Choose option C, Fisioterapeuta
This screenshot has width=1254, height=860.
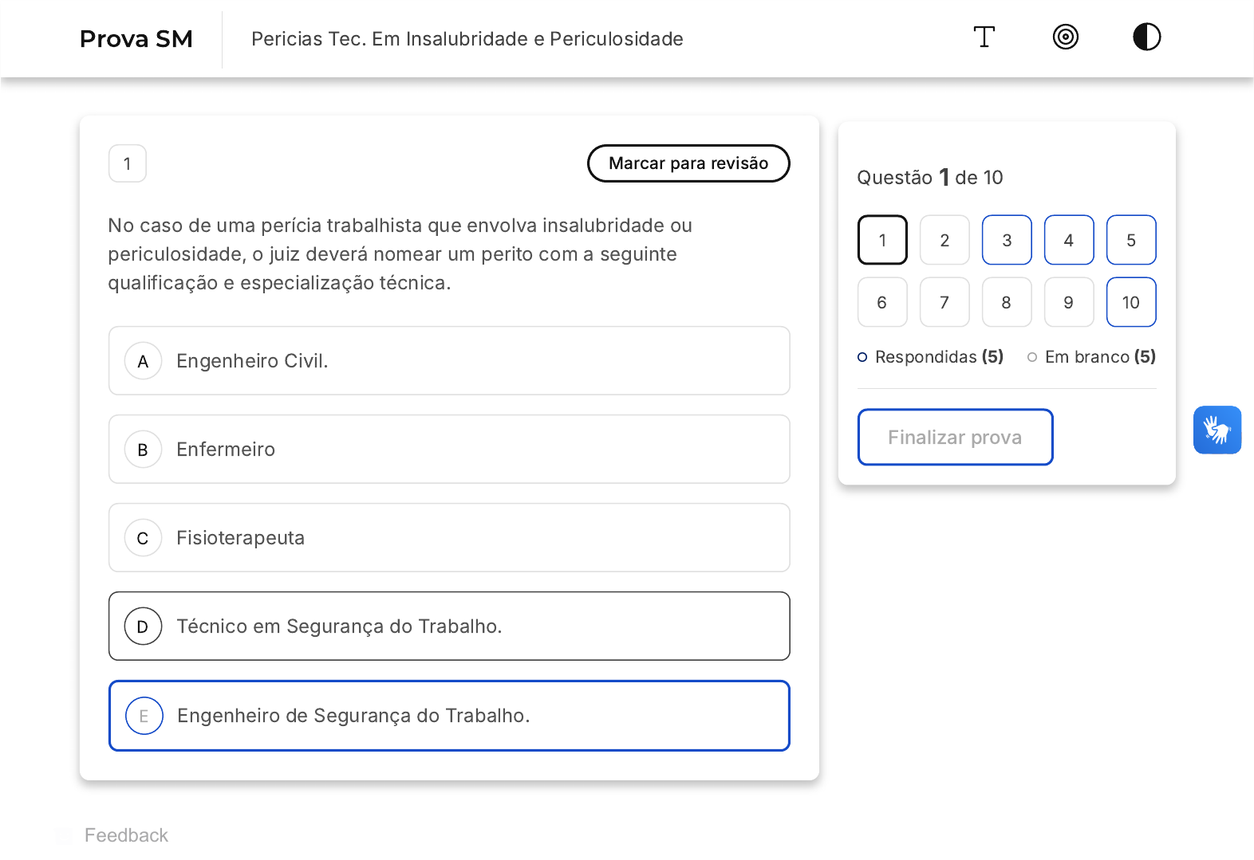coord(449,538)
